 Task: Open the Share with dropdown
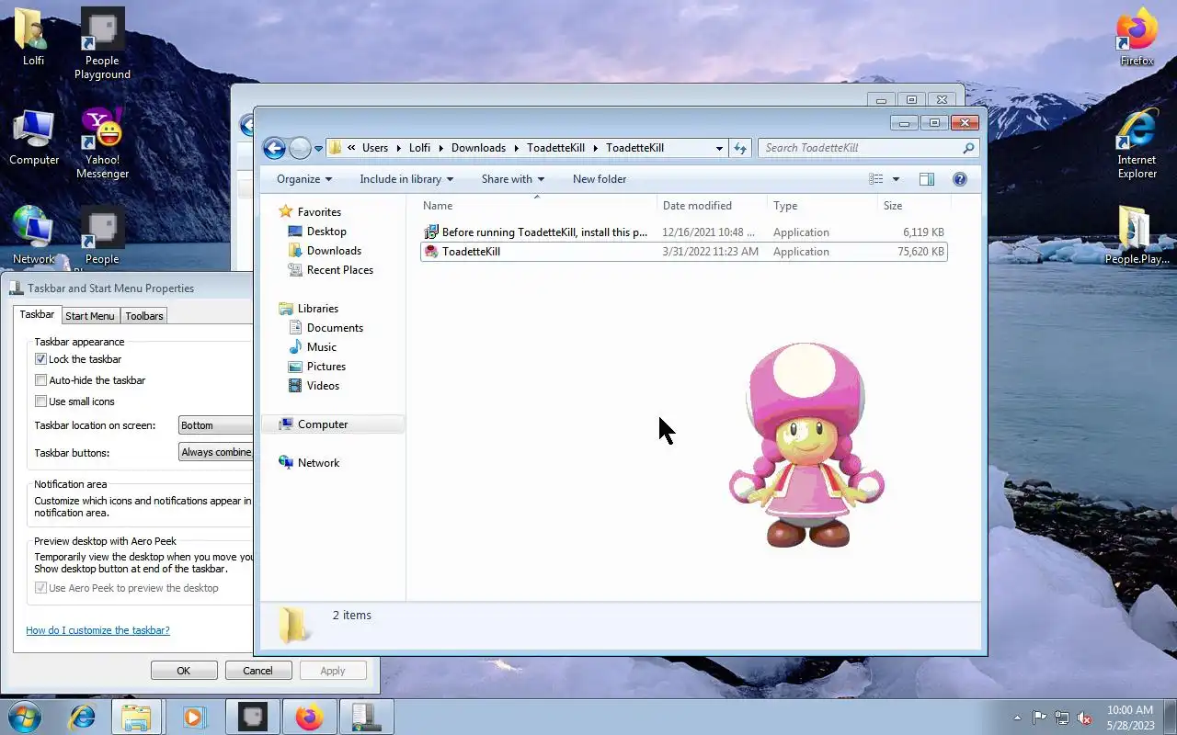[513, 179]
